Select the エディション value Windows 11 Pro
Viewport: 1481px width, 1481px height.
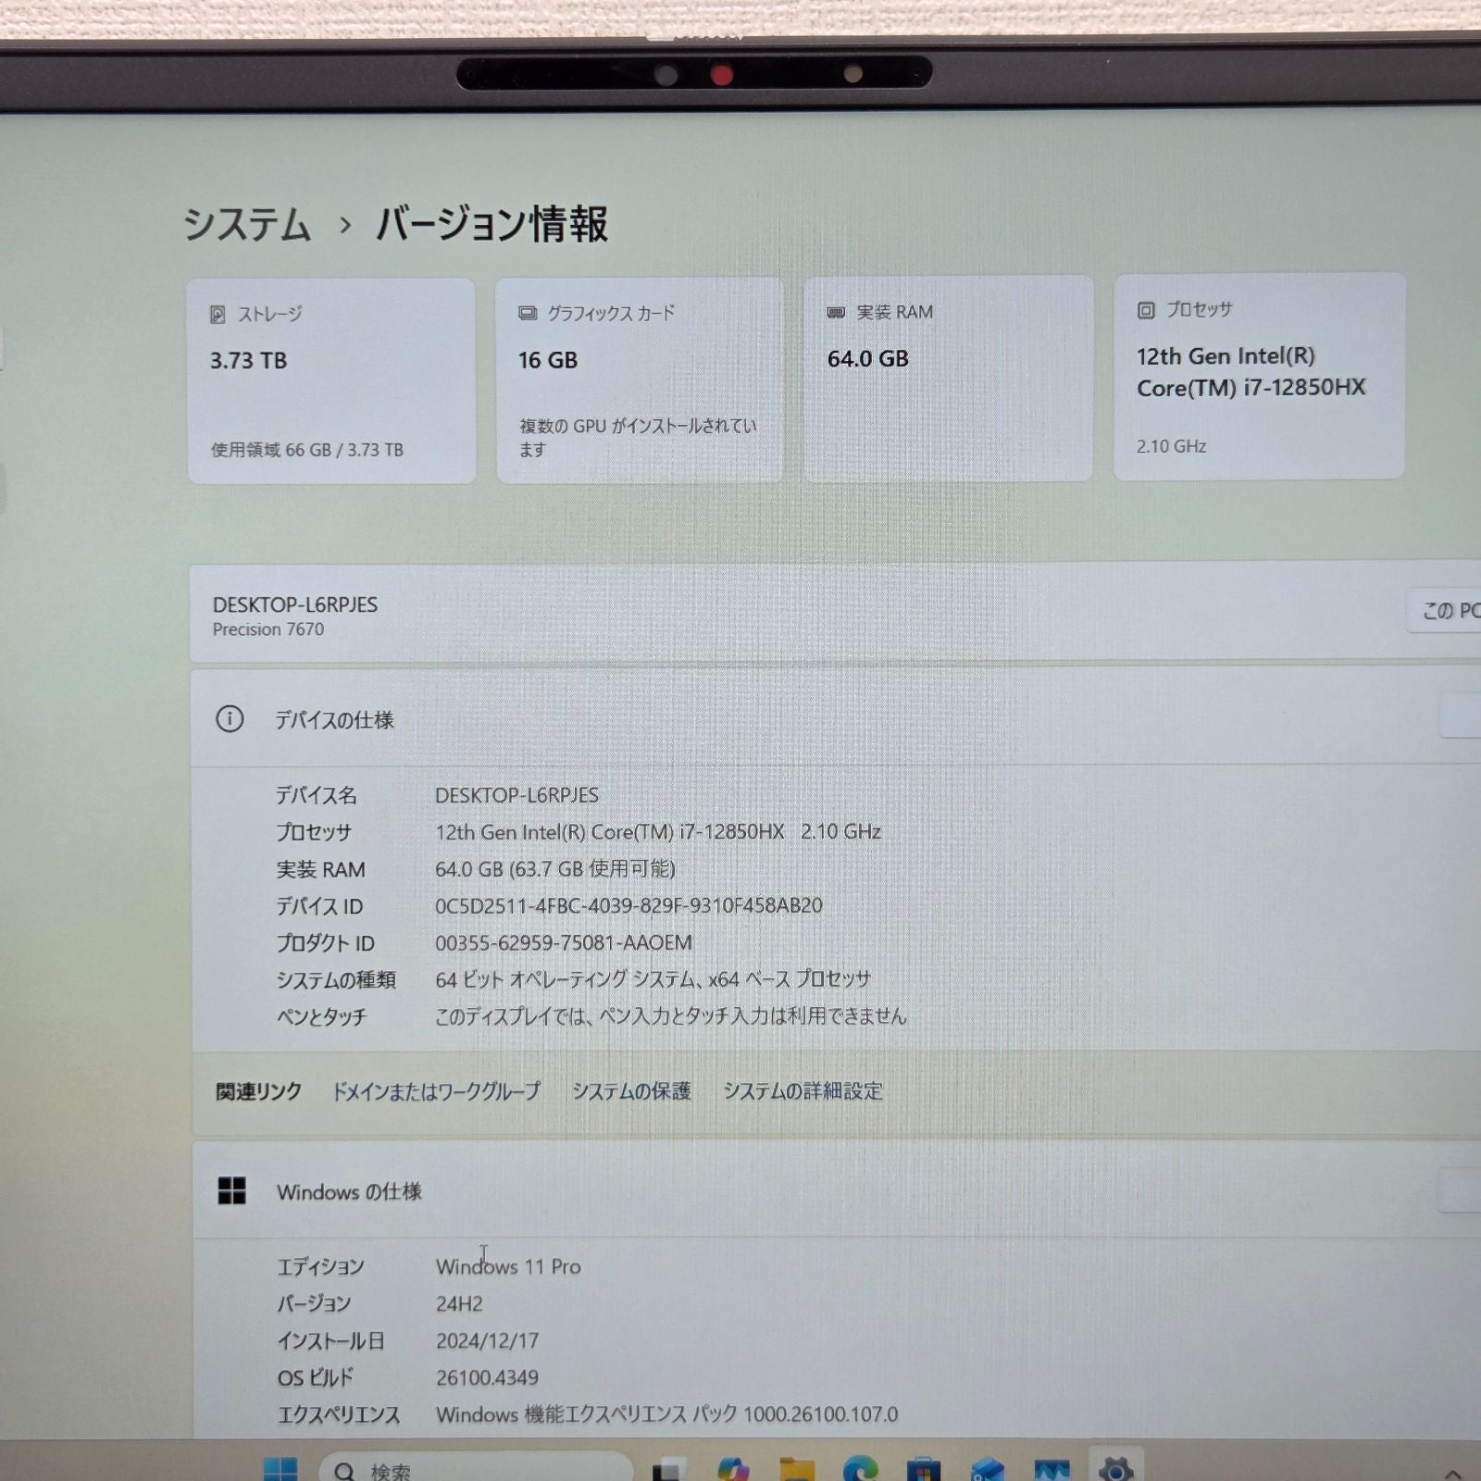pos(508,1266)
